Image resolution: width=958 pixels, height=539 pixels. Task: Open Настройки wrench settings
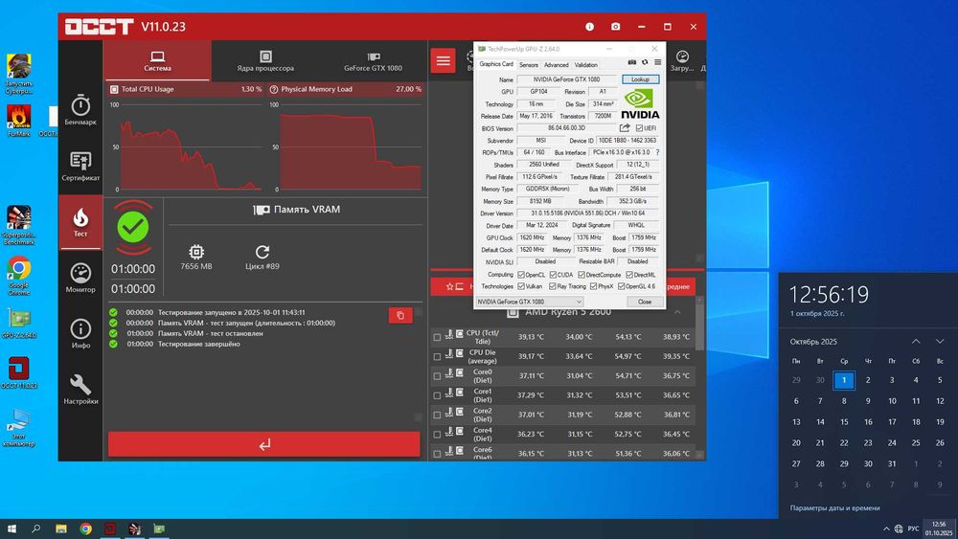click(x=80, y=390)
